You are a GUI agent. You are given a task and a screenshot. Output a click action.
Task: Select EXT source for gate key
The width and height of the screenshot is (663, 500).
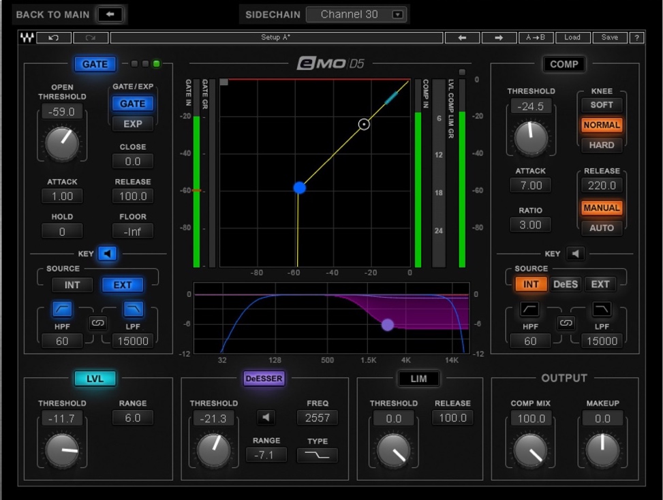[123, 285]
